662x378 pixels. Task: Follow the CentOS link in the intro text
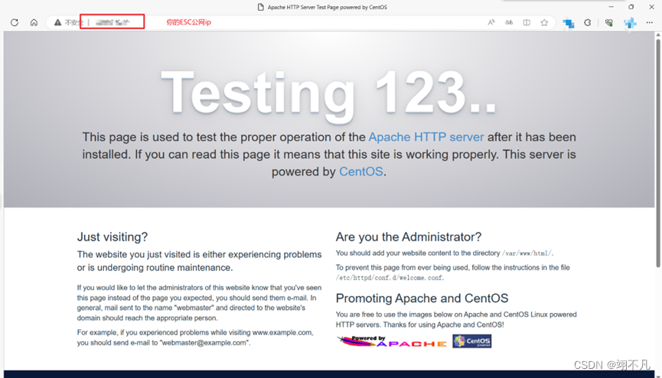point(361,172)
